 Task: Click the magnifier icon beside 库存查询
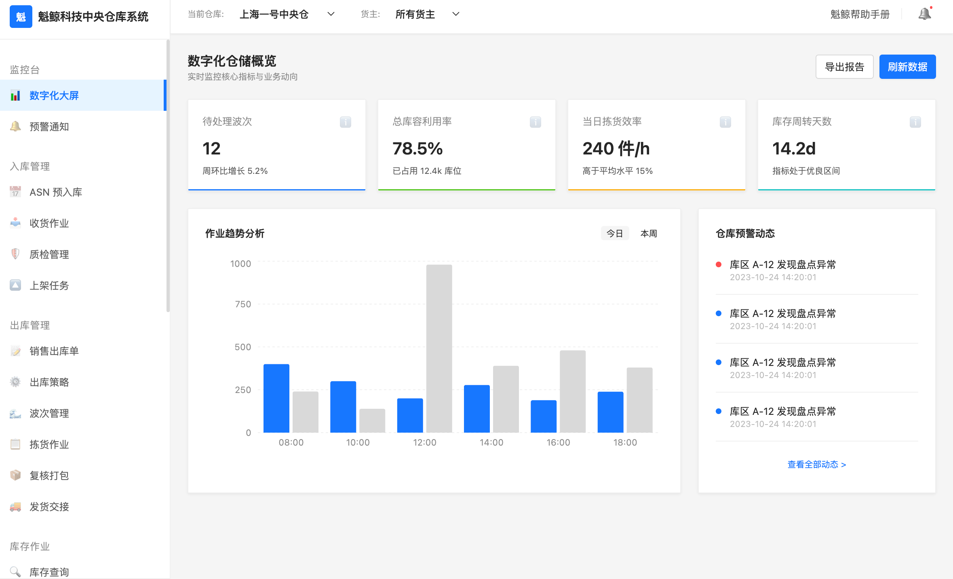[x=15, y=572]
